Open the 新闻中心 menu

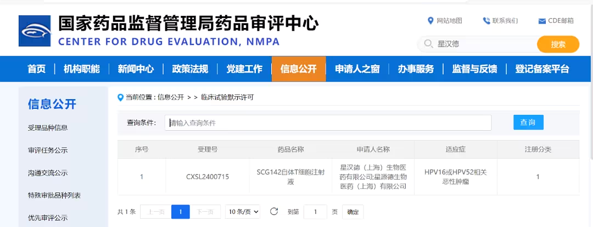point(136,69)
